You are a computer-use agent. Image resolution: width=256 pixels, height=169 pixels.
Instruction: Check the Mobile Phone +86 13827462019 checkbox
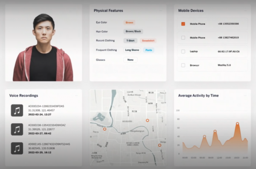(x=183, y=38)
